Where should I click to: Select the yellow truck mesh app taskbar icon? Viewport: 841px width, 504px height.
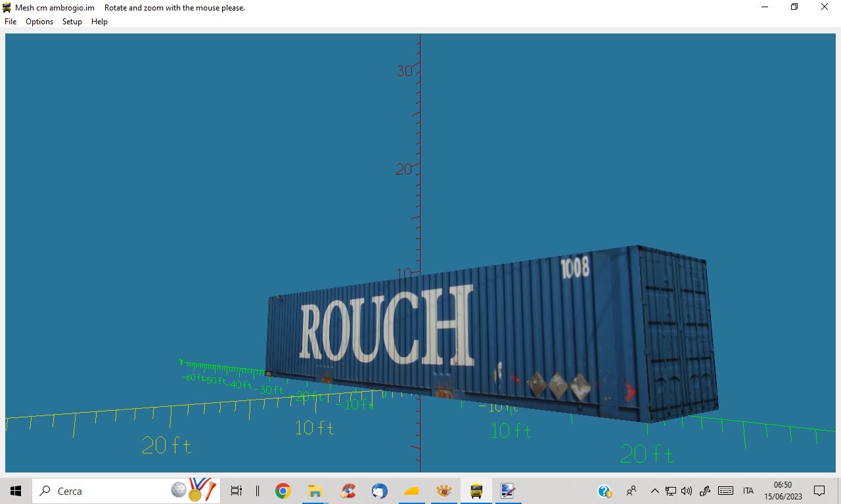coord(476,491)
